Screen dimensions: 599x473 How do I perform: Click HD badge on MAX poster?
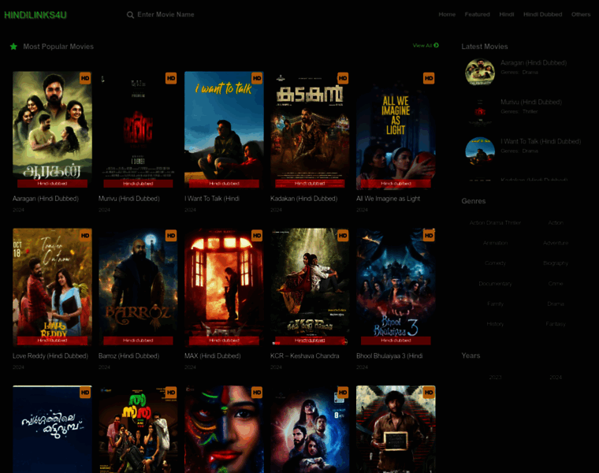coord(257,236)
